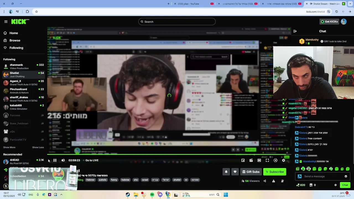Screen dimensions: 354x199
Task: Click the page vertical scrollbar
Action: tap(353, 141)
